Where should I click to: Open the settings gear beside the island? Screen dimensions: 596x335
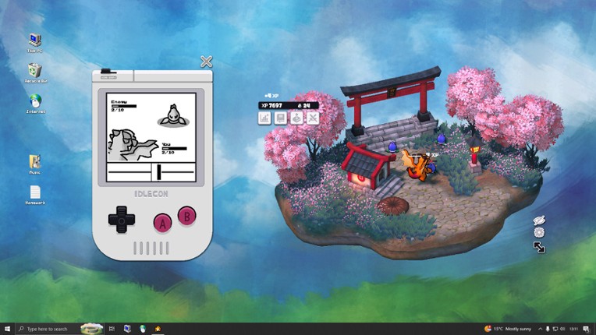point(538,232)
